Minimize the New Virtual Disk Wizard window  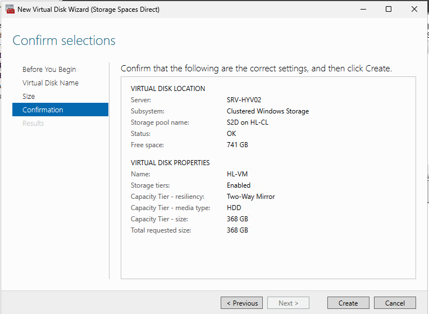pyautogui.click(x=363, y=10)
